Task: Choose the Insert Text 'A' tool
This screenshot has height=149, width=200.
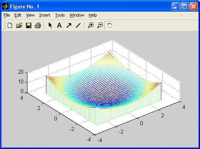Action: (59, 25)
